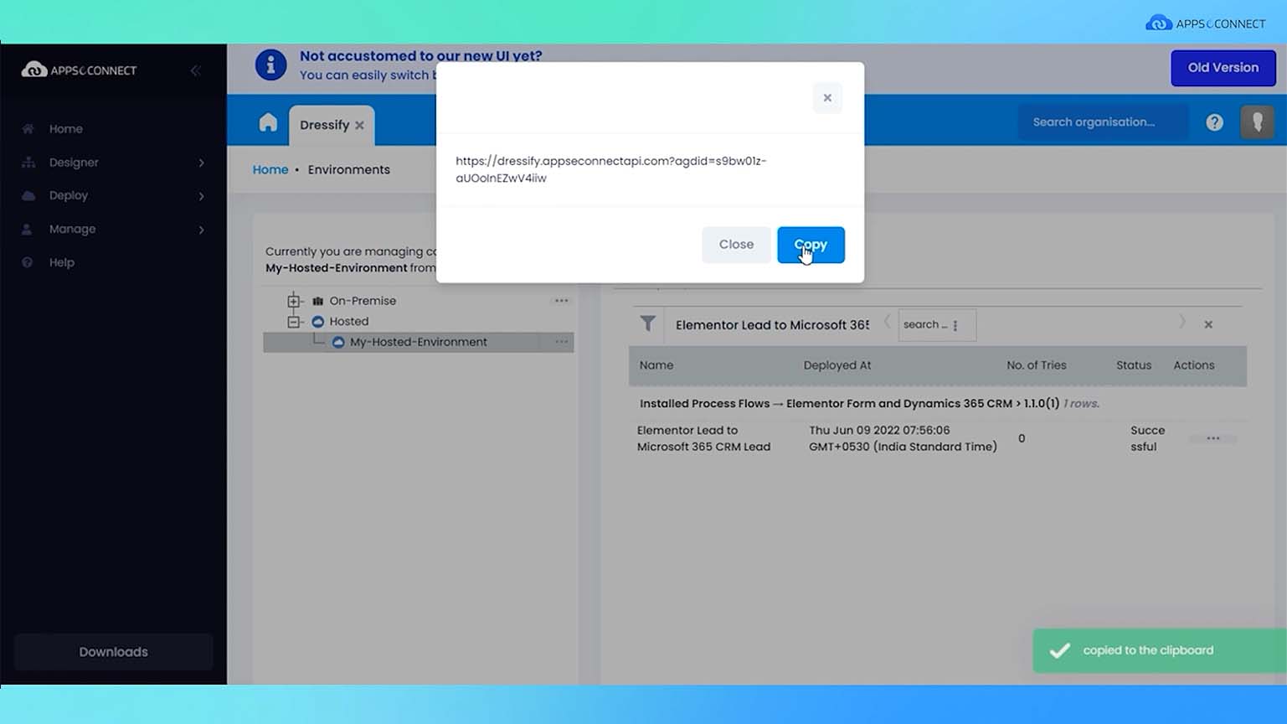Open Actions ellipsis for Elementor Lead row

(1212, 438)
